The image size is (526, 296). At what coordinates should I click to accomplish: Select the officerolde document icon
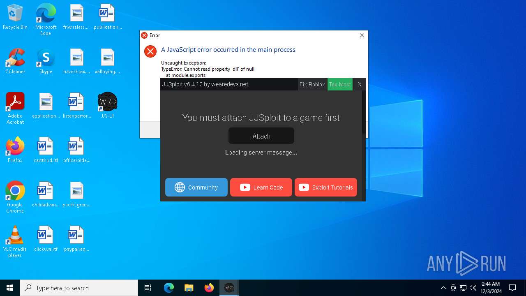76,150
